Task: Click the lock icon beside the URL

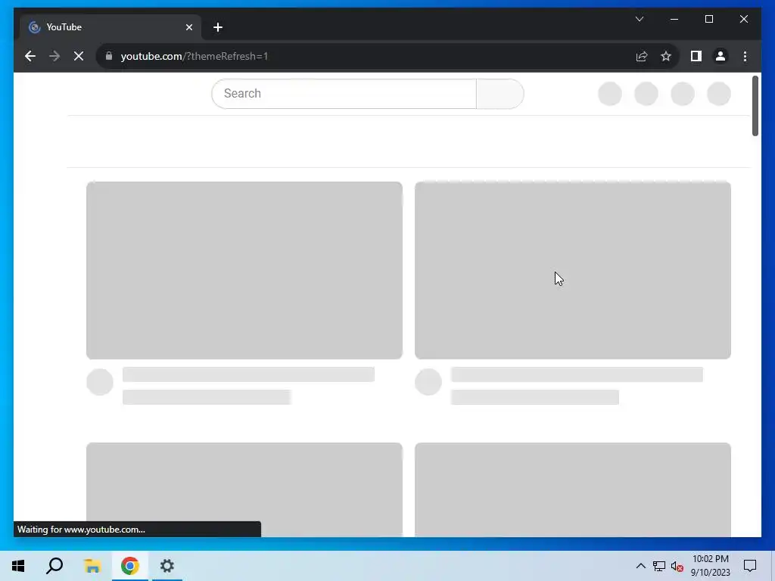Action: [x=109, y=56]
